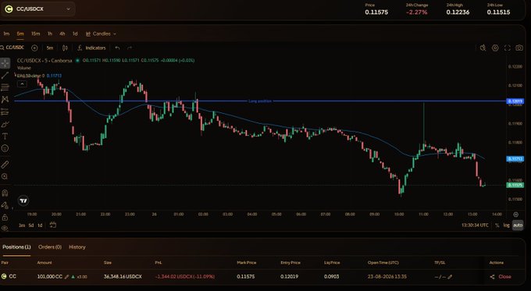Edit the 101,000 CC position amount
531x291 pixels.
(x=66, y=277)
